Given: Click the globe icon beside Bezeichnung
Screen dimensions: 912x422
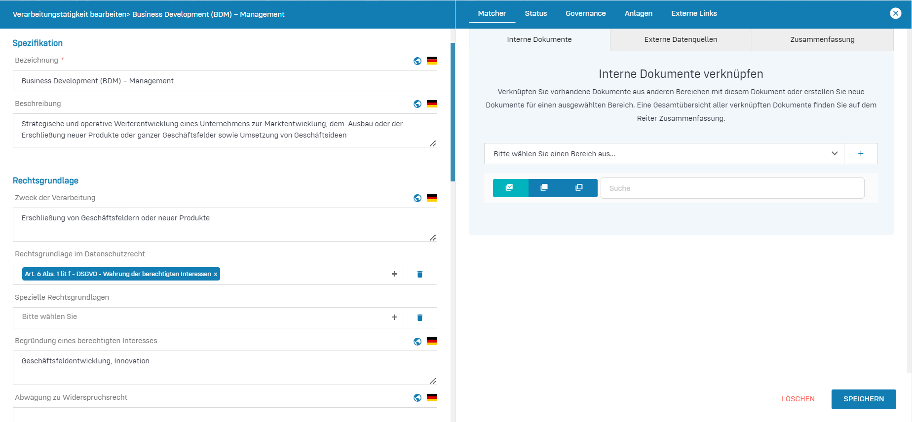Looking at the screenshot, I should (x=418, y=61).
